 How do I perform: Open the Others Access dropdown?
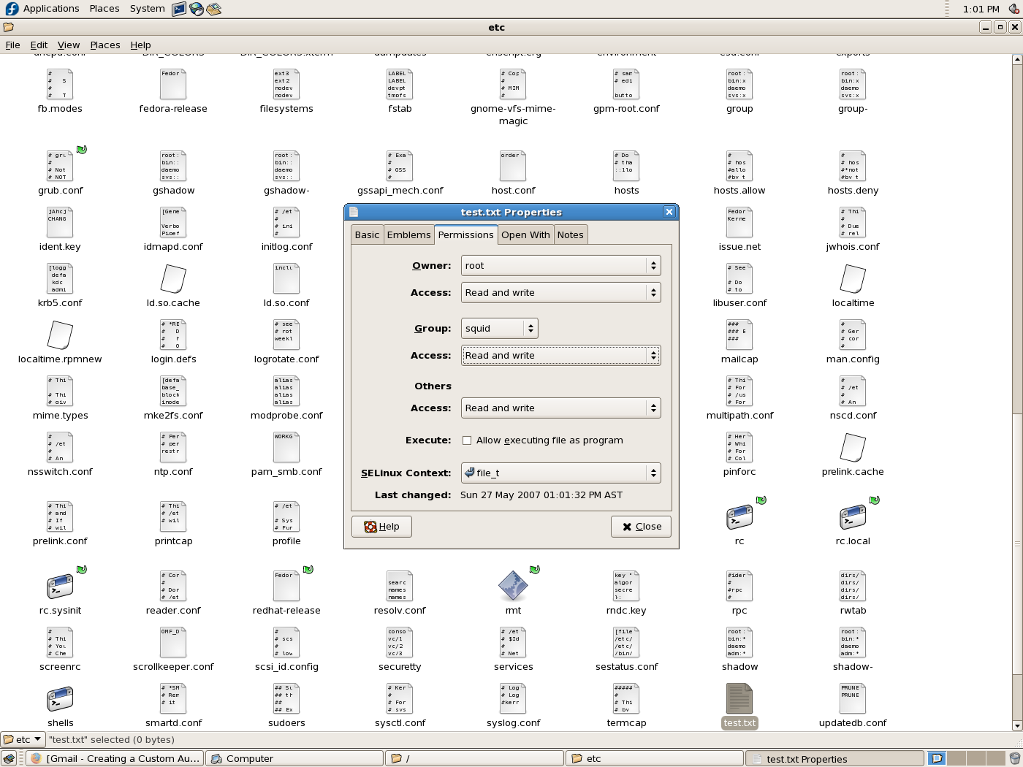click(560, 408)
